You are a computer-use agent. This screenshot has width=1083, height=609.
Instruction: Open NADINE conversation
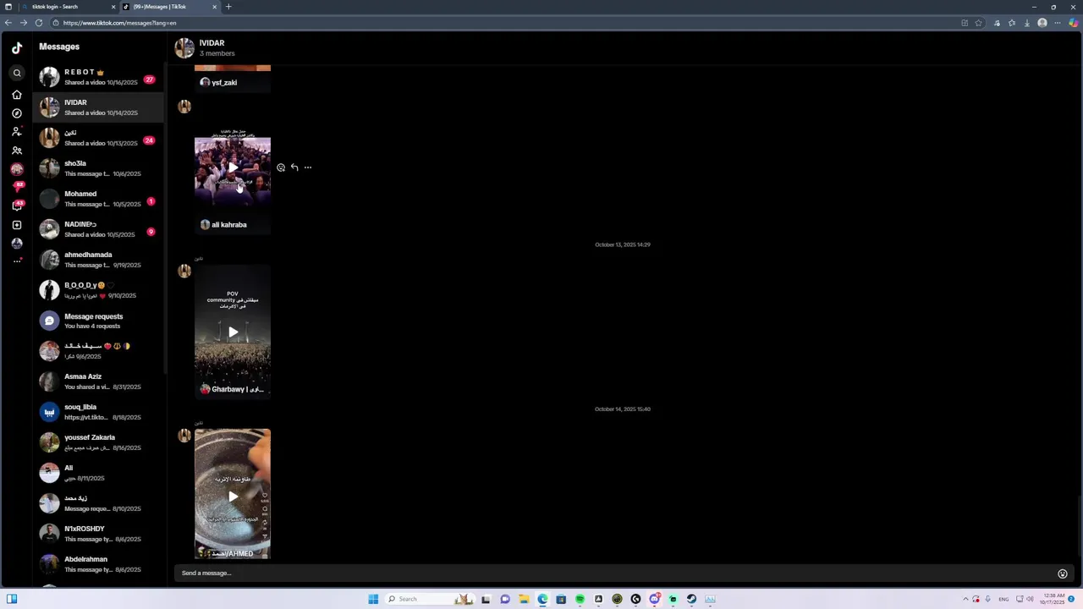tap(99, 229)
